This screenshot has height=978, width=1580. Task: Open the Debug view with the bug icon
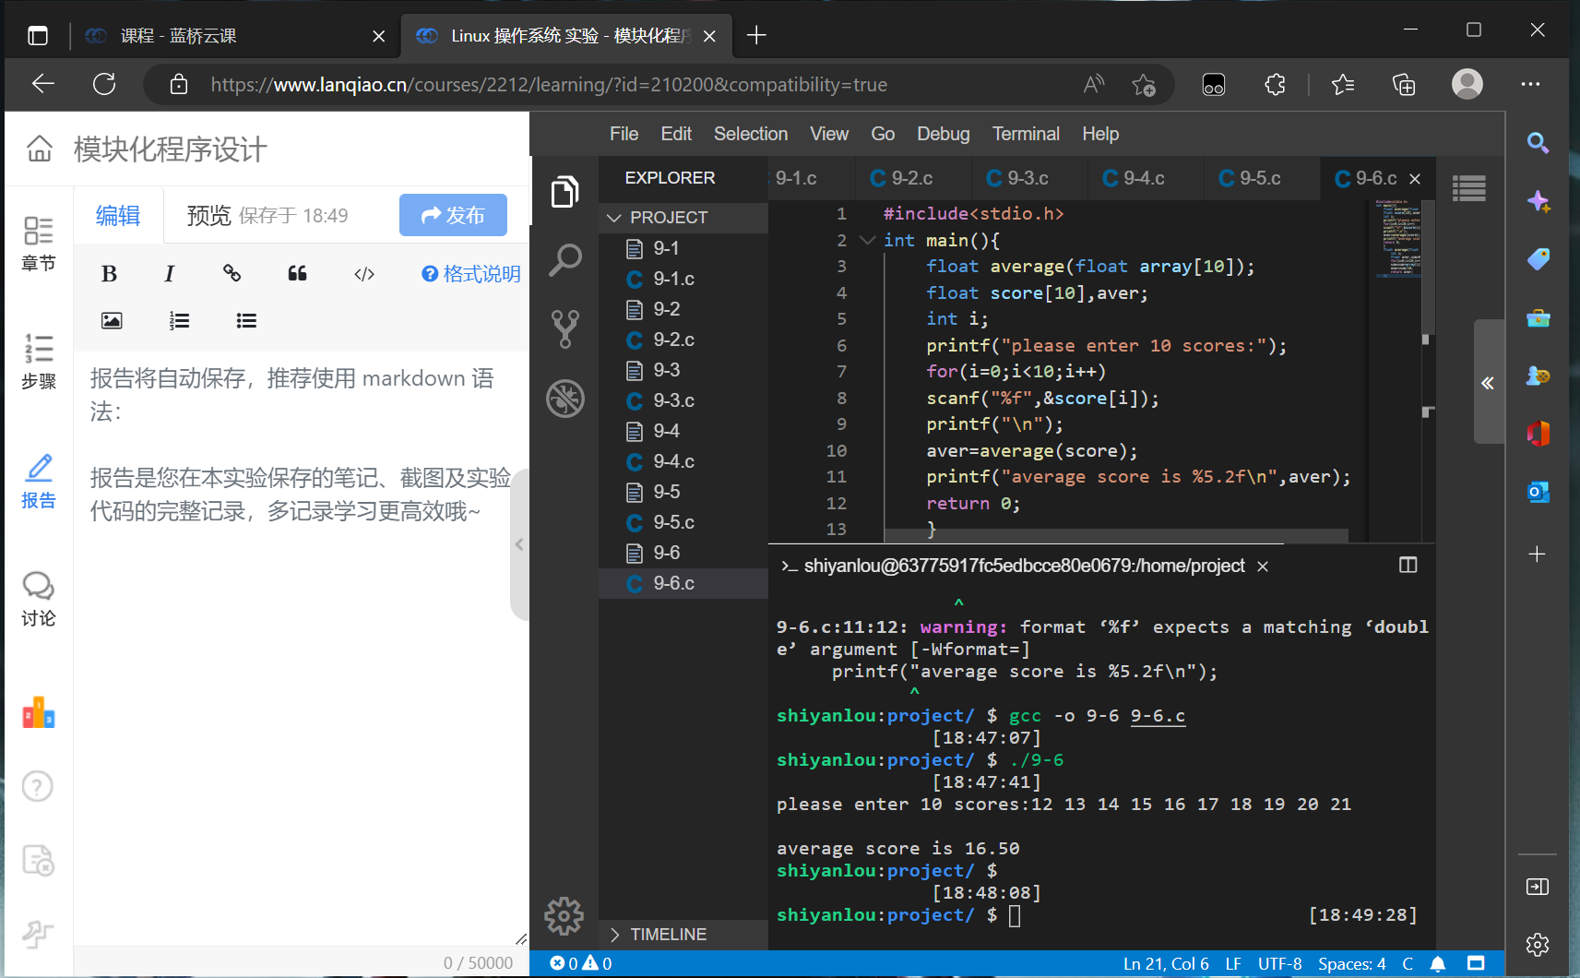pyautogui.click(x=564, y=399)
